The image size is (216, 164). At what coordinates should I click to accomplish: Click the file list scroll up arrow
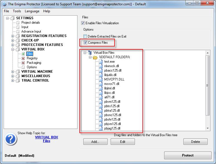click(x=208, y=53)
